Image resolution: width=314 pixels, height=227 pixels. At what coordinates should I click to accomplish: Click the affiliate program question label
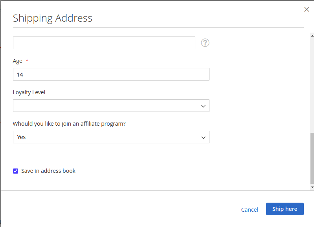(69, 124)
